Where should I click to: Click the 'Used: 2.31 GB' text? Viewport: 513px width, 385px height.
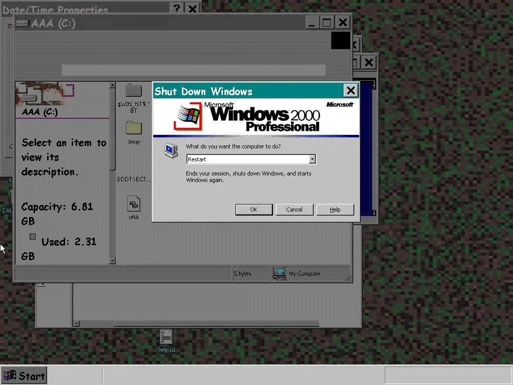(59, 249)
